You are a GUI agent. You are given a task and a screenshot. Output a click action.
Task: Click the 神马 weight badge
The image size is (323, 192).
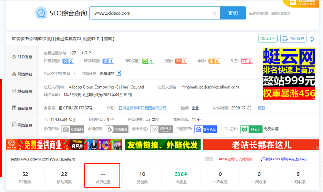tap(214, 61)
